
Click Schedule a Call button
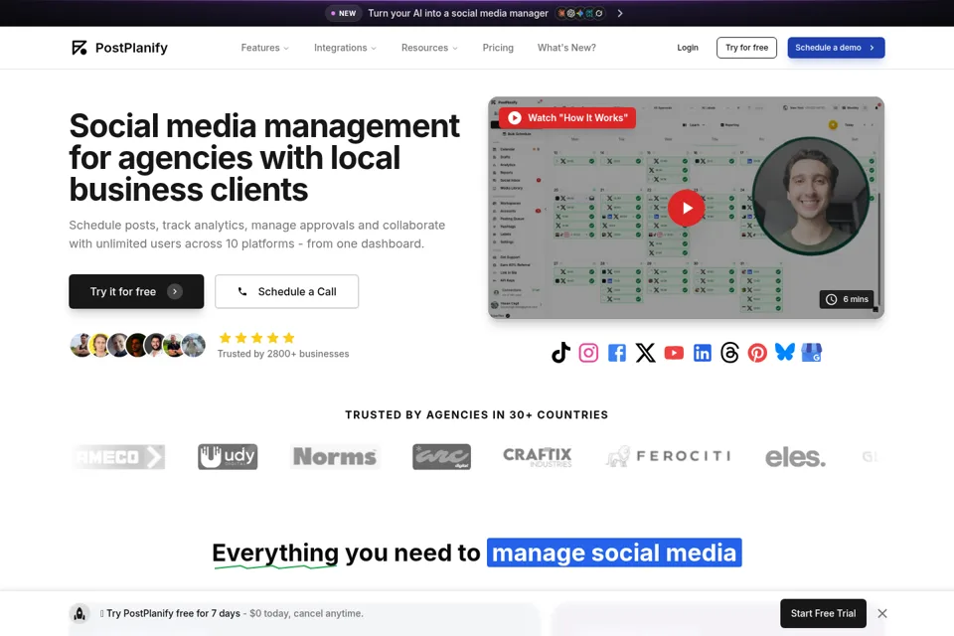(x=286, y=291)
